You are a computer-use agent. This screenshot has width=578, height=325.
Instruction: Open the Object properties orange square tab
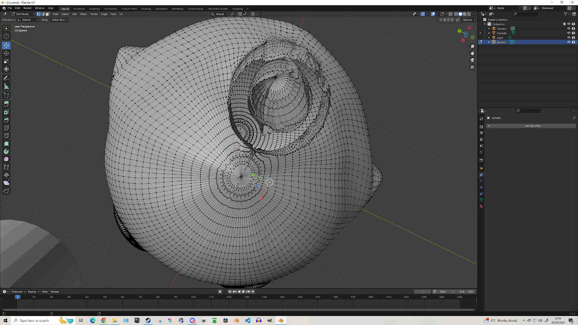(x=481, y=169)
